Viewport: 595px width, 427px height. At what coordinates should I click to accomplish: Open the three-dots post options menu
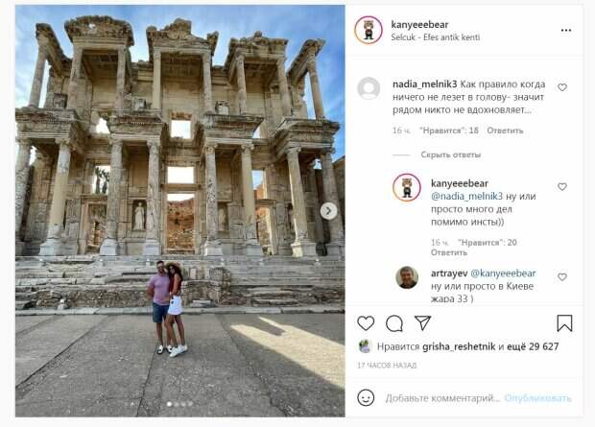point(566,31)
